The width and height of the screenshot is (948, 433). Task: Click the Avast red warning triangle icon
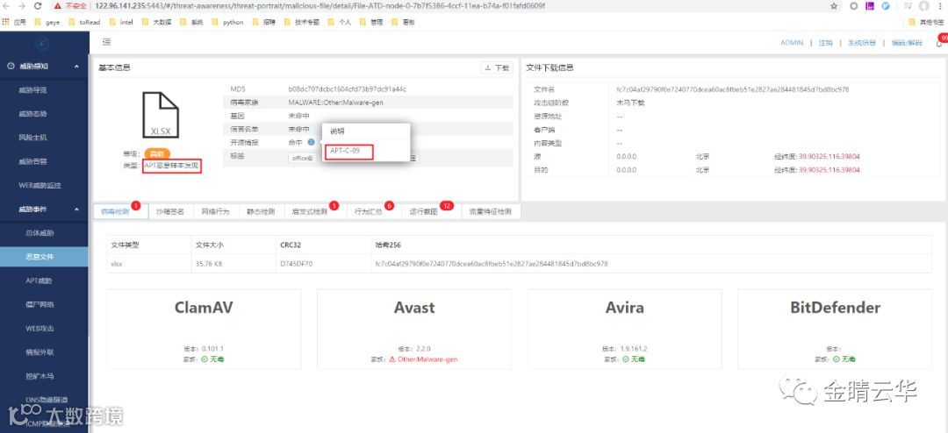pos(391,358)
